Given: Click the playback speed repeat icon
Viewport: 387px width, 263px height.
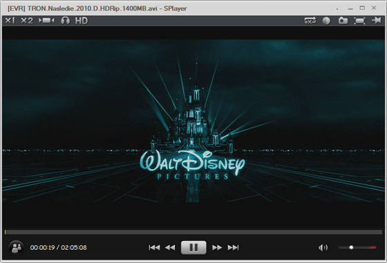Looking at the screenshot, I should tap(310, 21).
